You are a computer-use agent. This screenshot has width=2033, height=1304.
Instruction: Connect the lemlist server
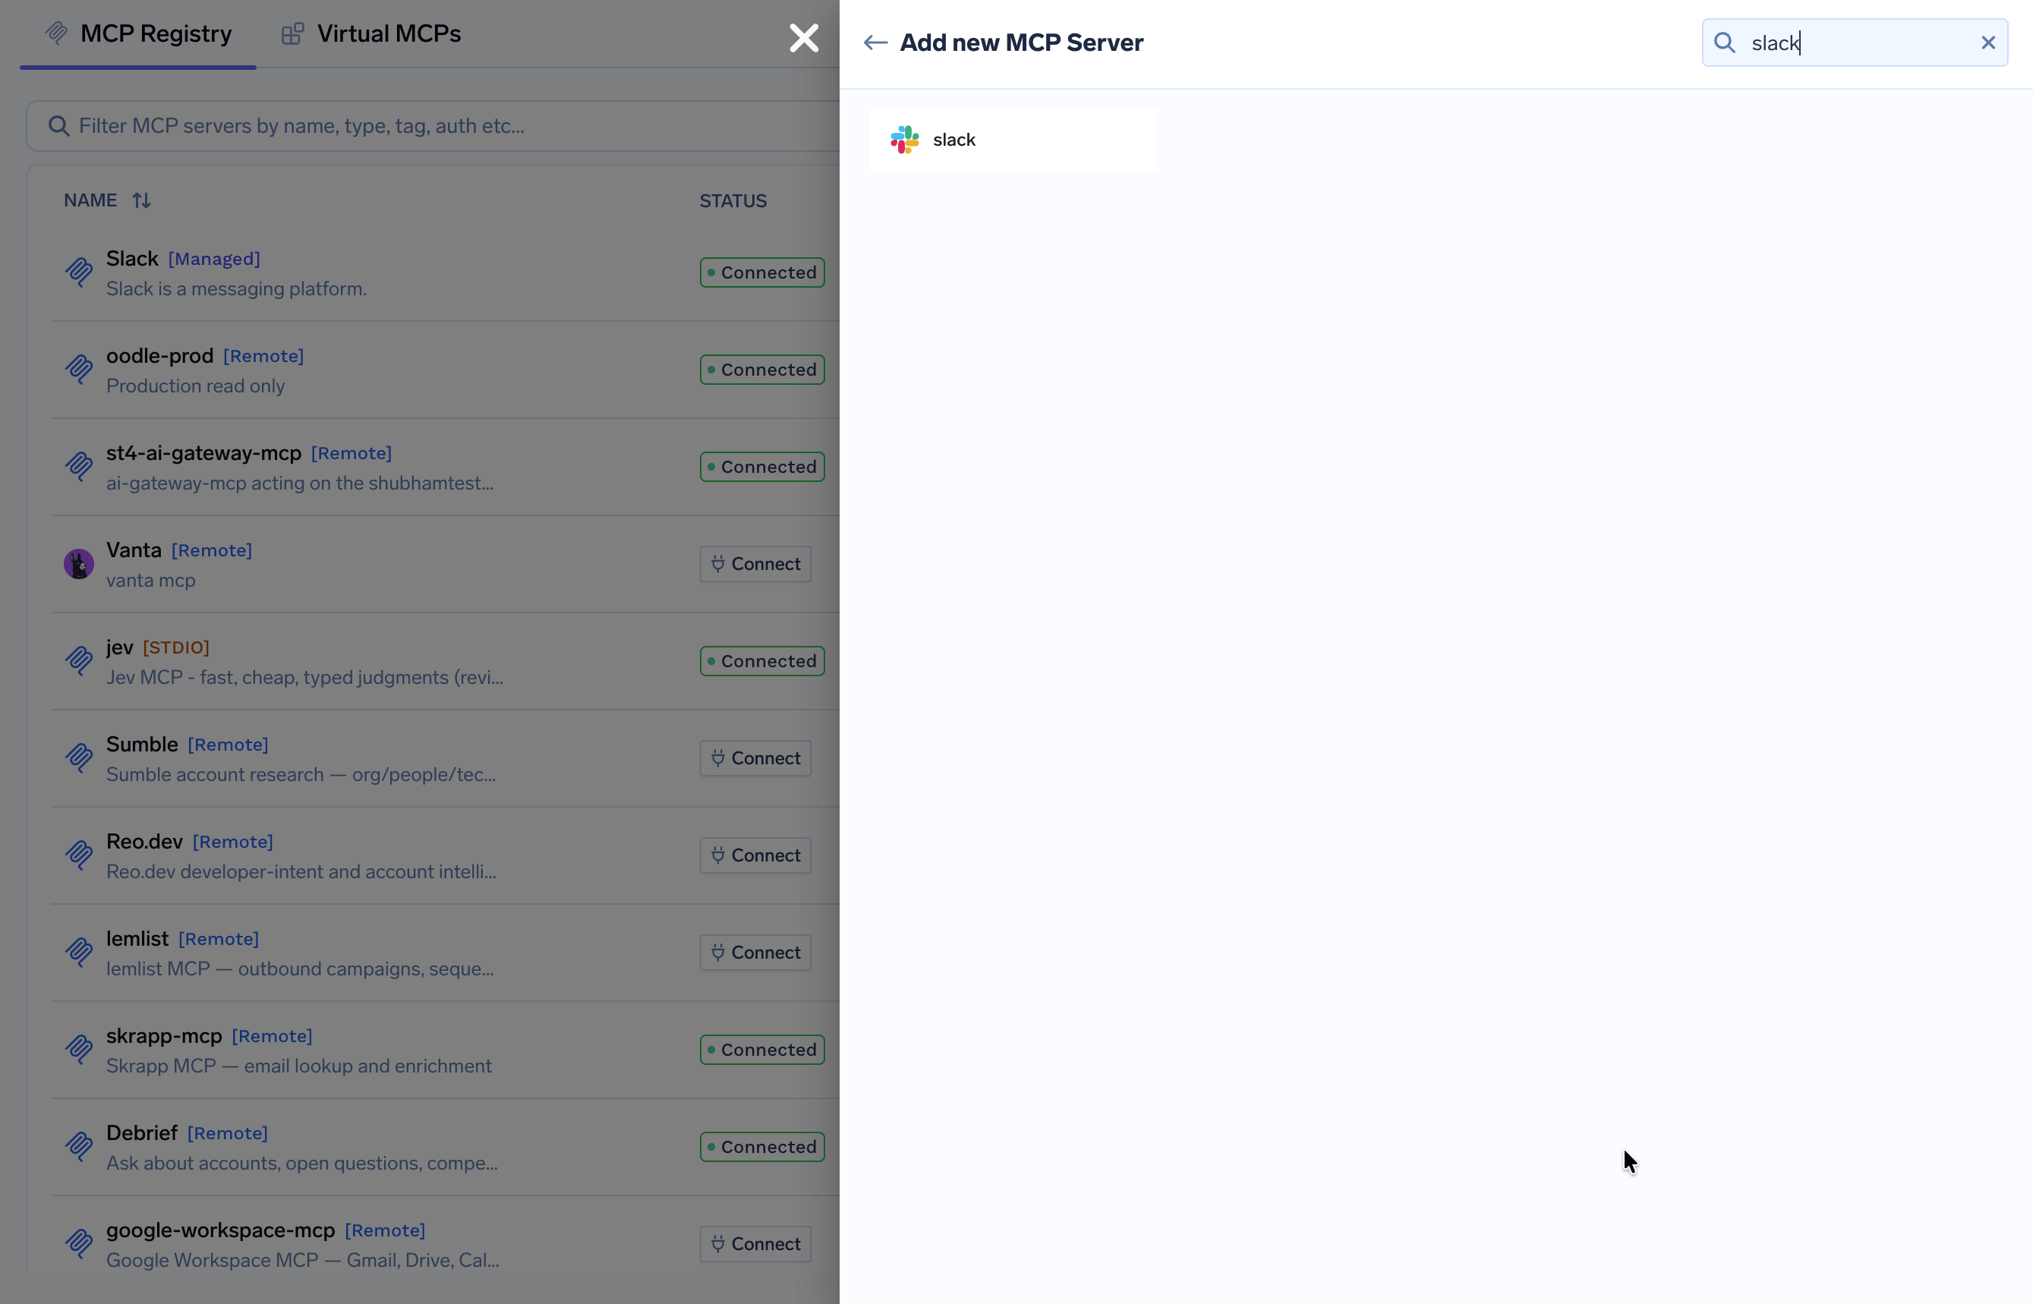[755, 953]
